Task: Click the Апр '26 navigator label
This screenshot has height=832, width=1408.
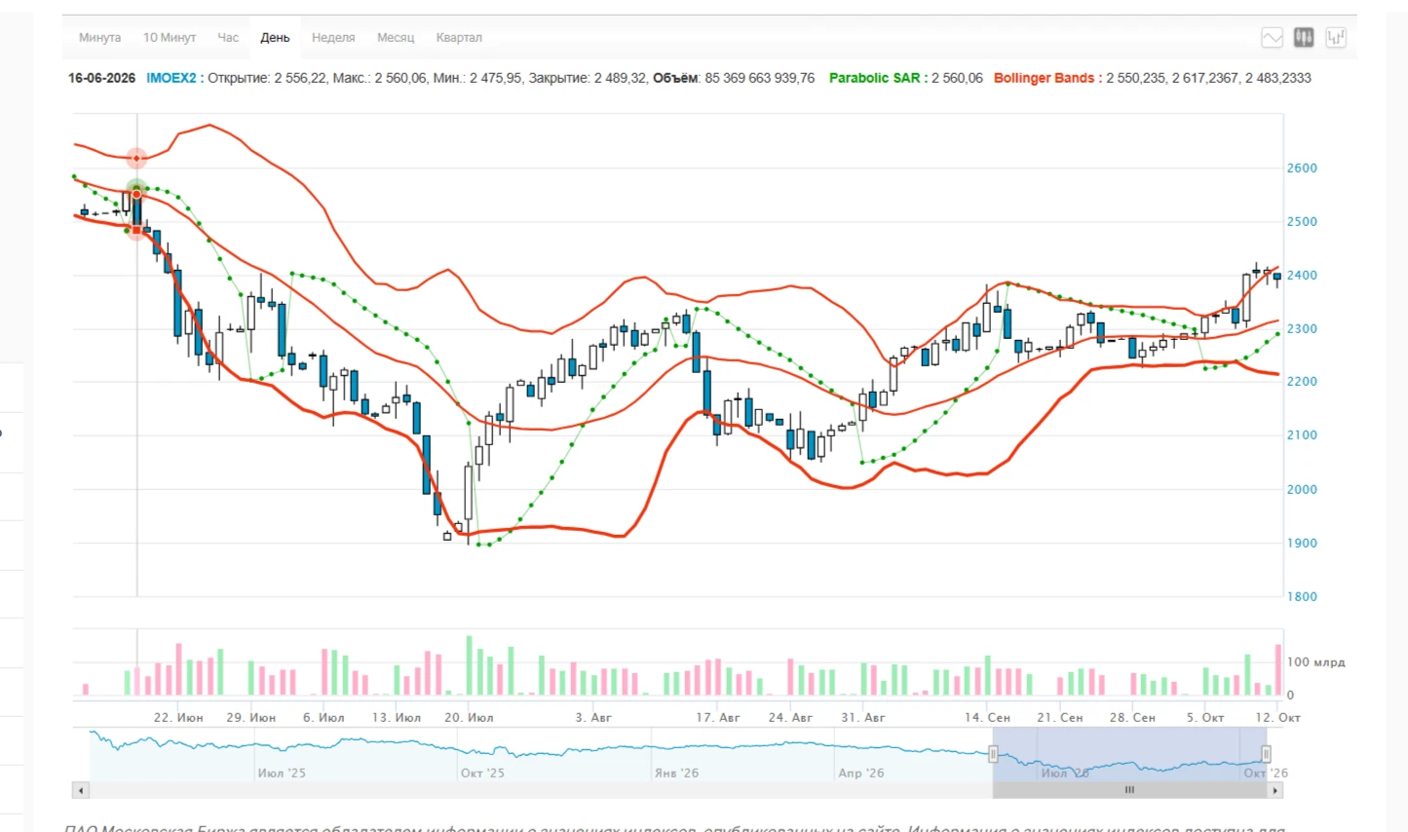Action: (x=861, y=773)
